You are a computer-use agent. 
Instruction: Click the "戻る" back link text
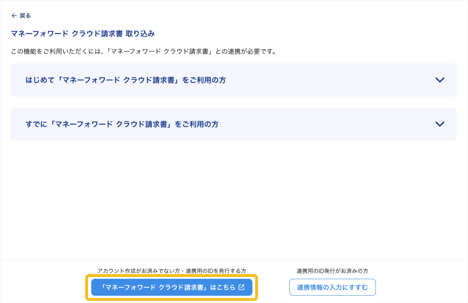[x=25, y=16]
